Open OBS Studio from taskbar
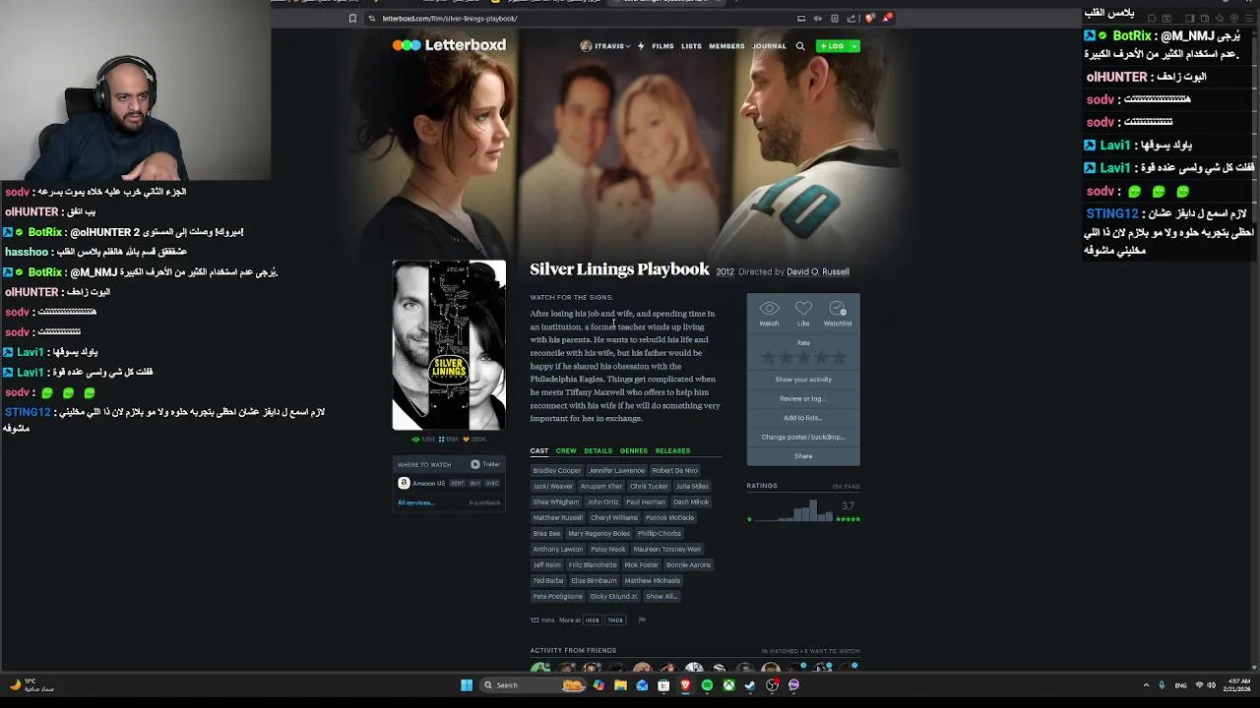This screenshot has width=1260, height=708. pos(772,685)
